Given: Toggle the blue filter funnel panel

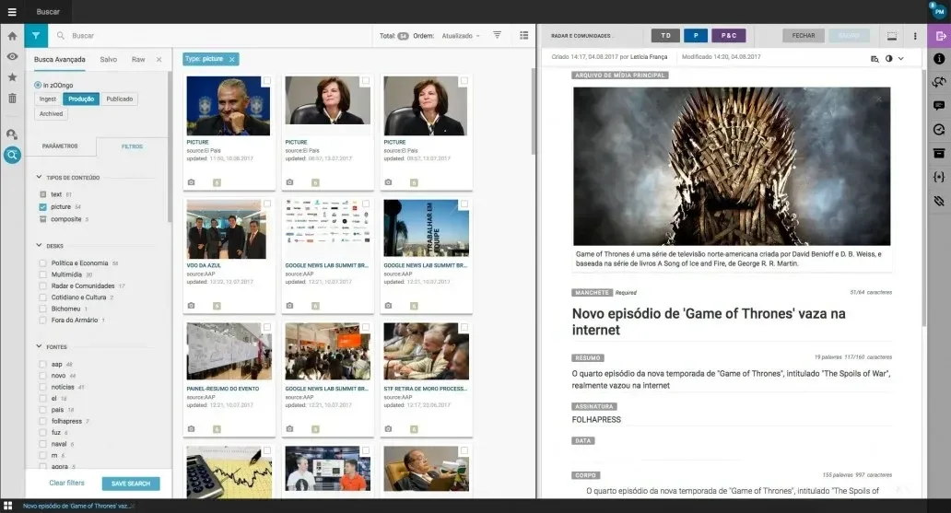Looking at the screenshot, I should tap(36, 36).
